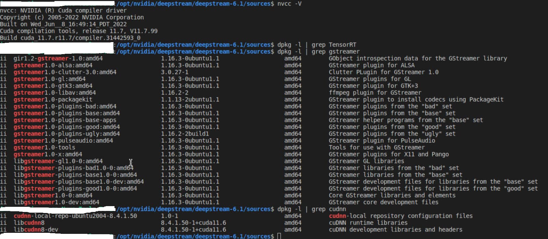Click description 'GStreamer helper programs from the "base" set'
The height and width of the screenshot is (239, 548).
click(x=406, y=120)
